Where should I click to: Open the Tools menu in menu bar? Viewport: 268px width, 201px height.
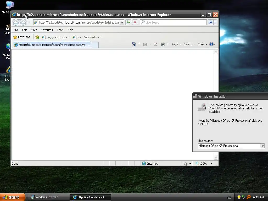coord(60,30)
